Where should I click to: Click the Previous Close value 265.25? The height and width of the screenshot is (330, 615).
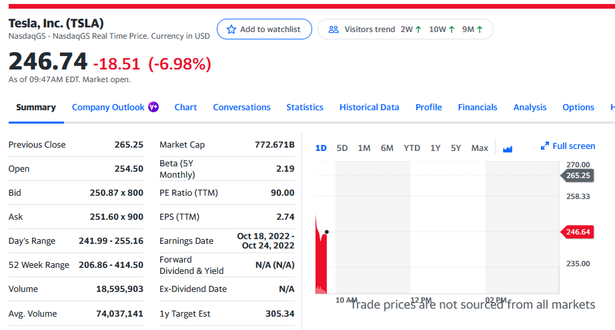click(129, 144)
